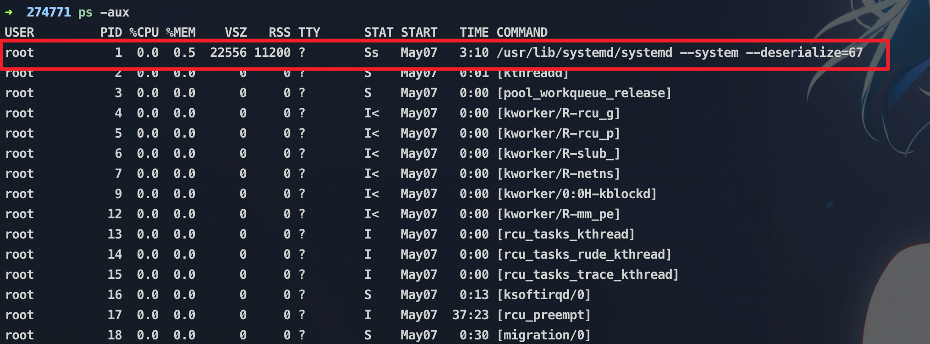Click the %MEM column header
This screenshot has width=930, height=344.
181,32
